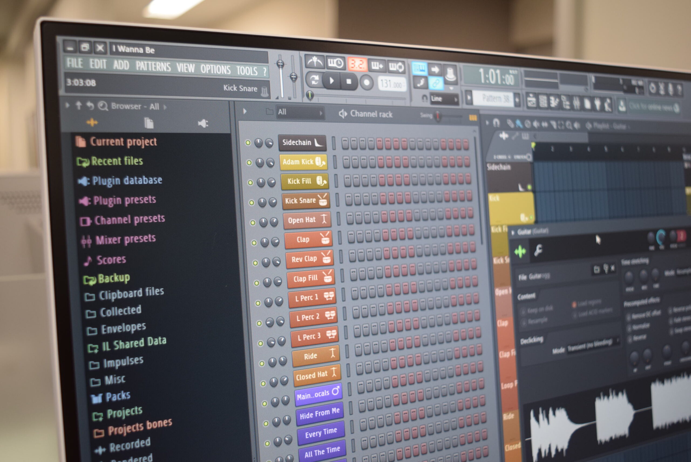Mute the Sidechain channel LED
Image resolution: width=691 pixels, height=462 pixels.
tap(248, 143)
